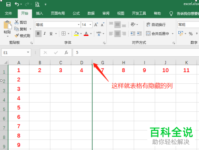
Task: Open the 文件 menu
Action: point(8,13)
